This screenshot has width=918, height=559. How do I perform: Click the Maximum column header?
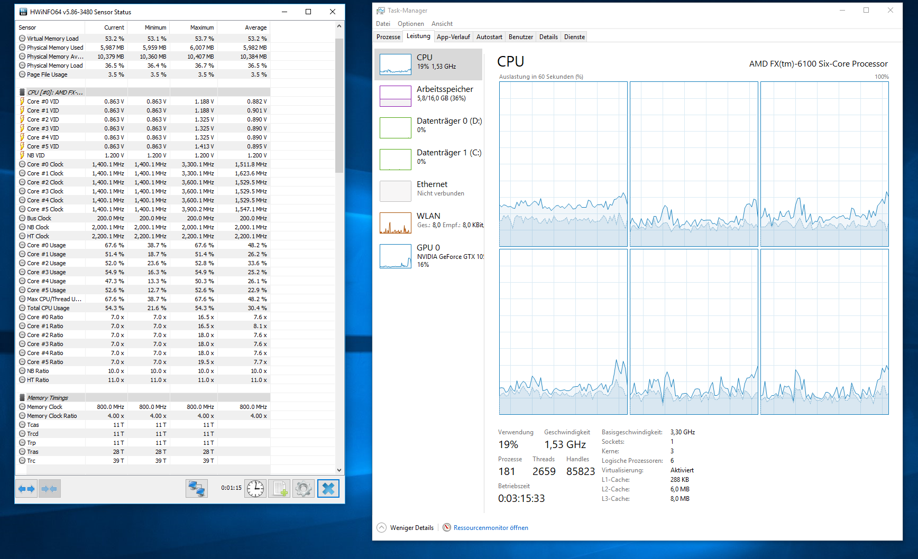[193, 27]
